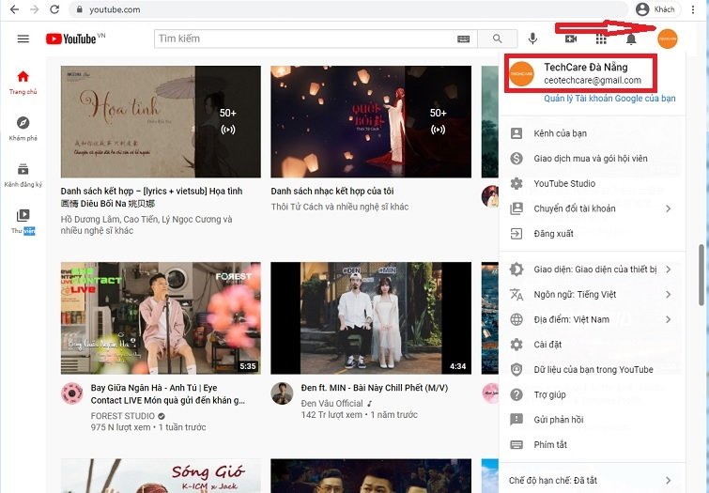Go to Khám phá in sidebar
The image size is (709, 493).
point(23,129)
